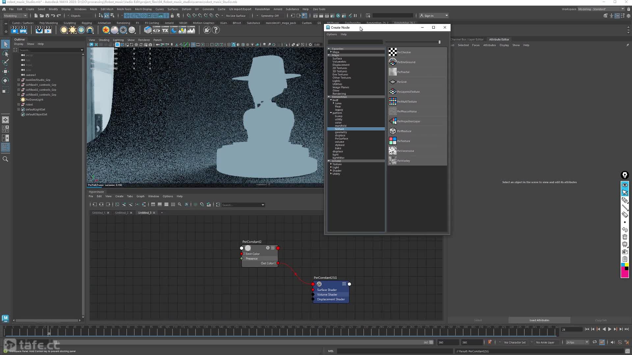
Task: Click the camera snapshot icon in viewport toolbar
Action: coord(150,45)
